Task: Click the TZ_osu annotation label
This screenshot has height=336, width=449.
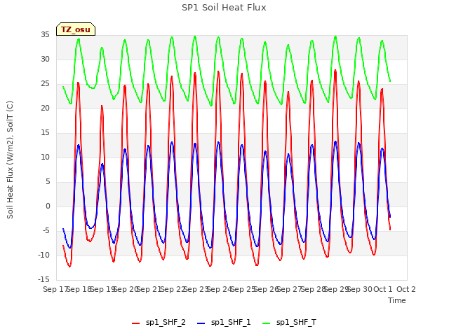Action: click(76, 29)
